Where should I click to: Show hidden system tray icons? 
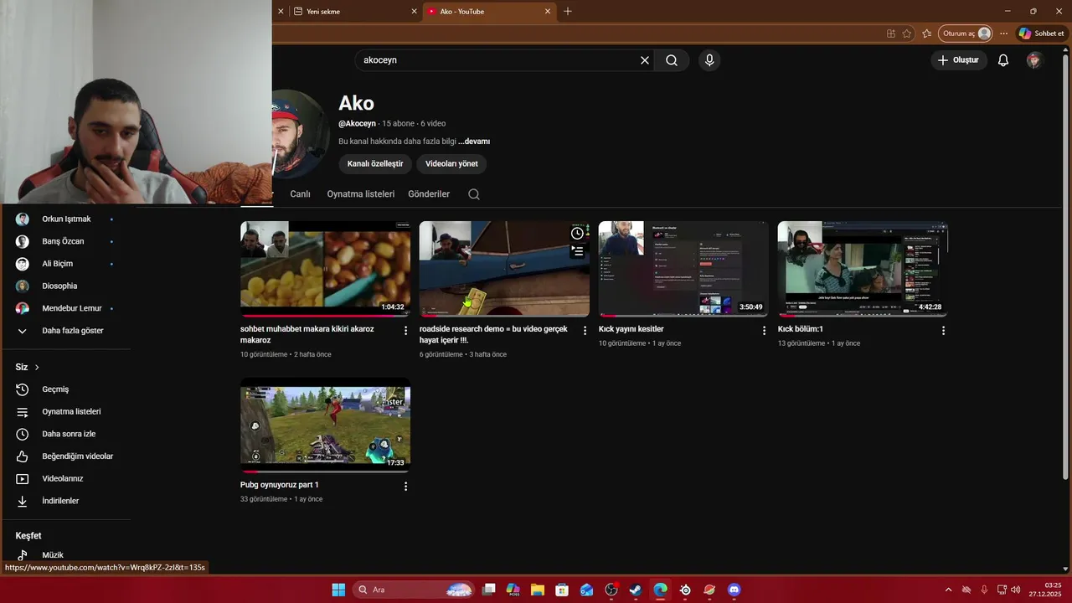pos(948,590)
